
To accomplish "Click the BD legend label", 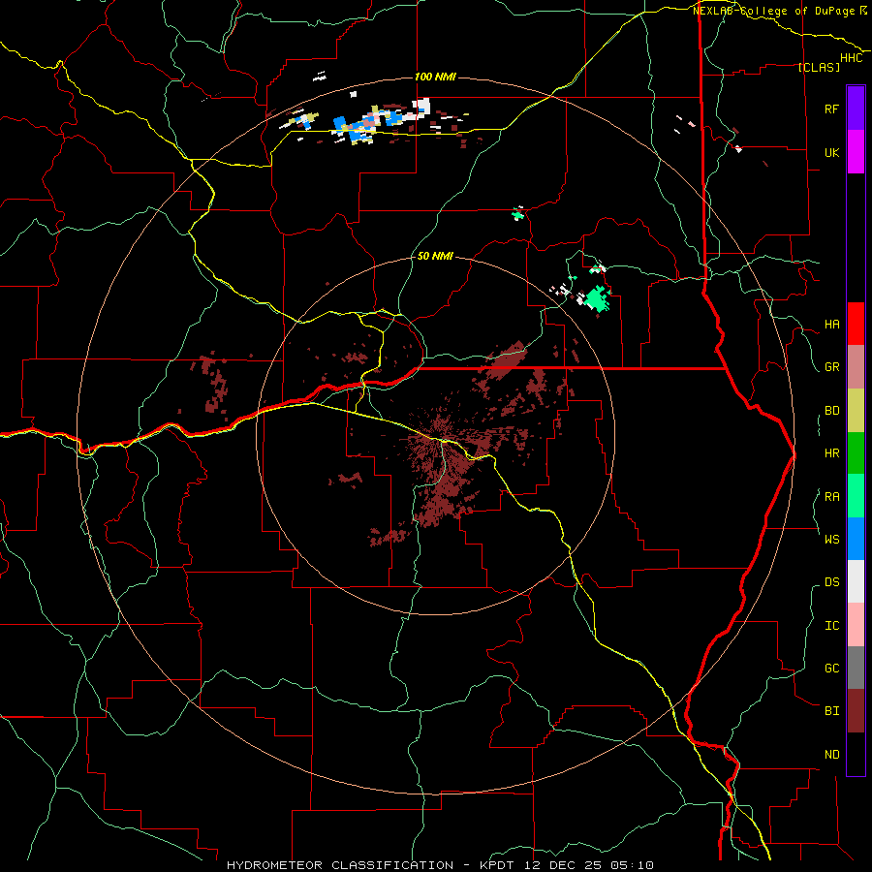I will point(831,411).
